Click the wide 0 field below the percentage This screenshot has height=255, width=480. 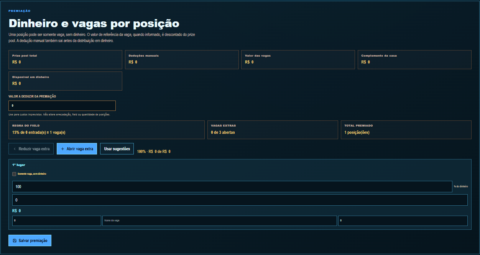(240, 200)
